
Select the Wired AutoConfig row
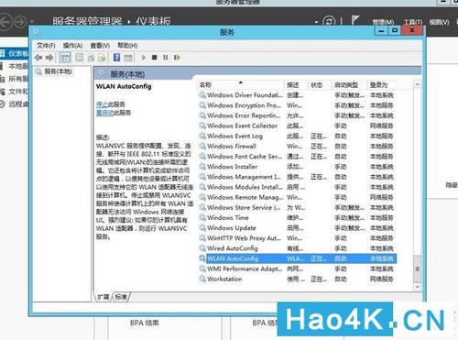pyautogui.click(x=298, y=248)
